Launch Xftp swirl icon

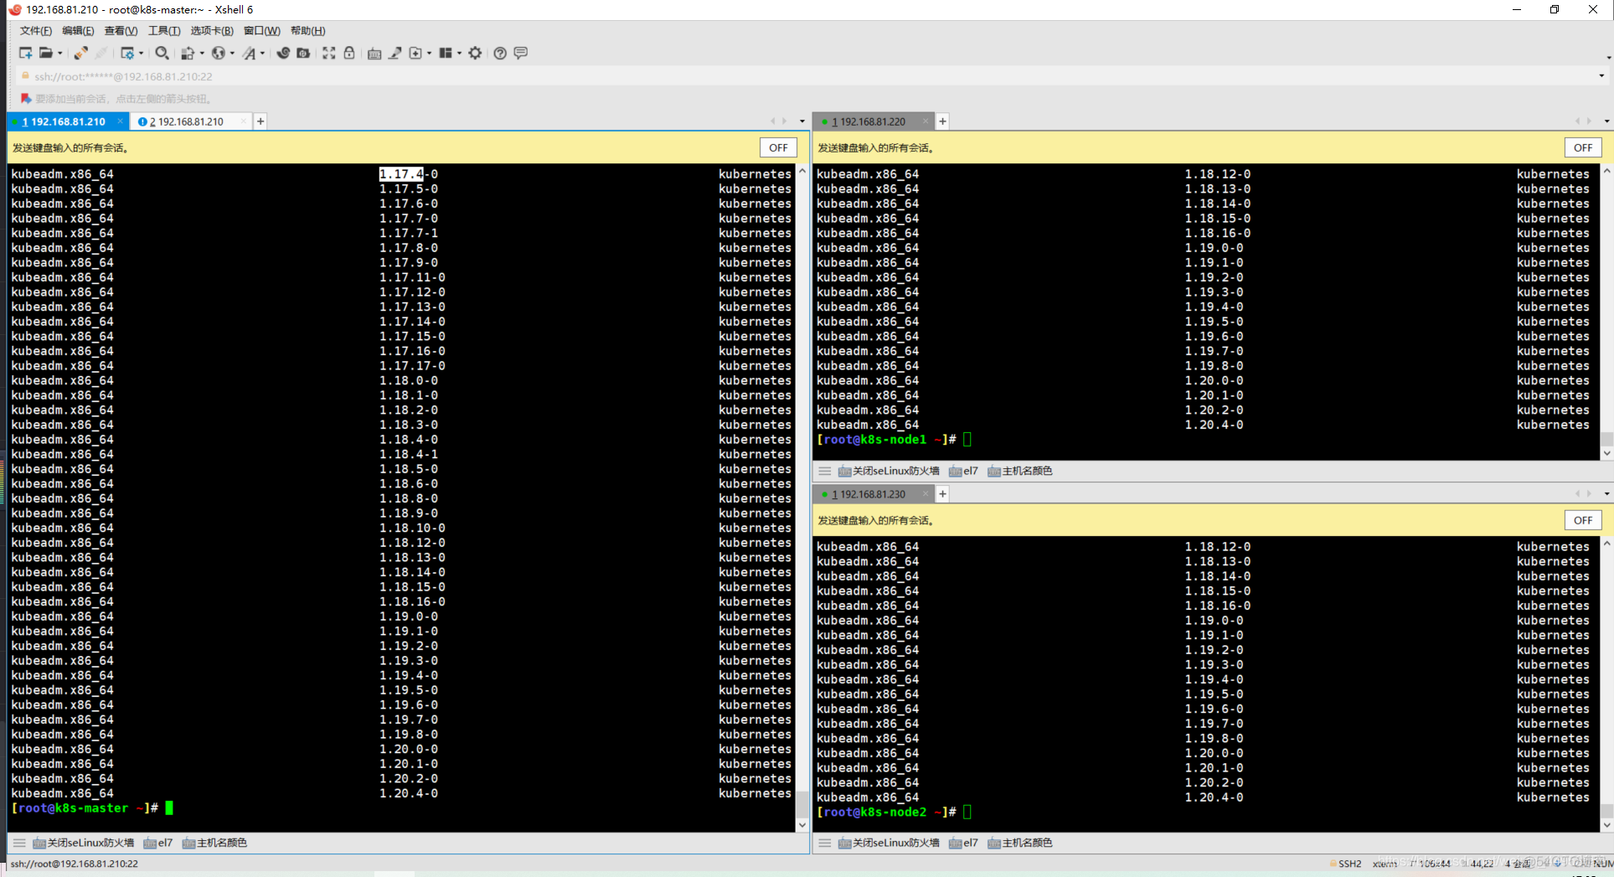pyautogui.click(x=283, y=53)
